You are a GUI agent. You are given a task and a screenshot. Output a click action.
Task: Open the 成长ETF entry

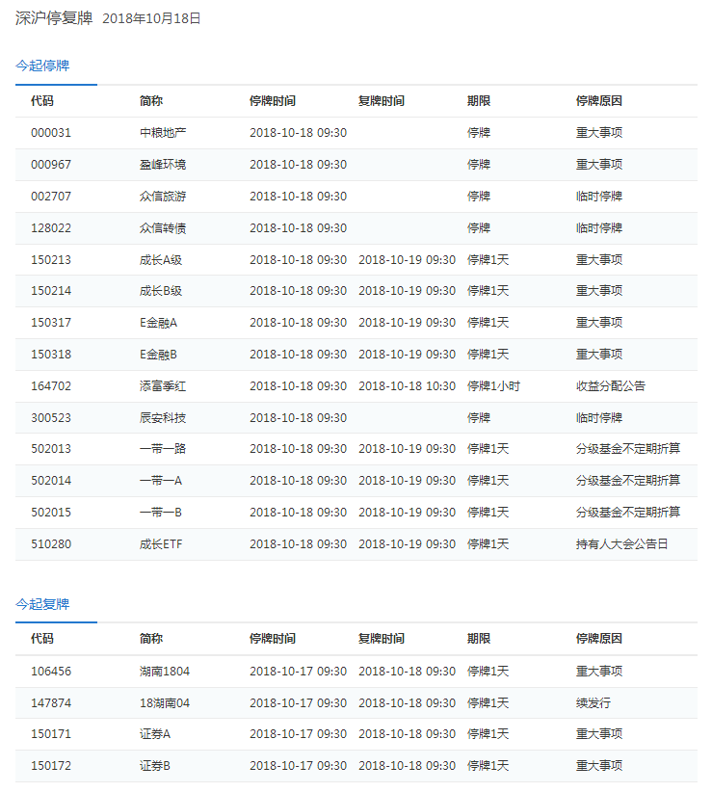coord(161,544)
